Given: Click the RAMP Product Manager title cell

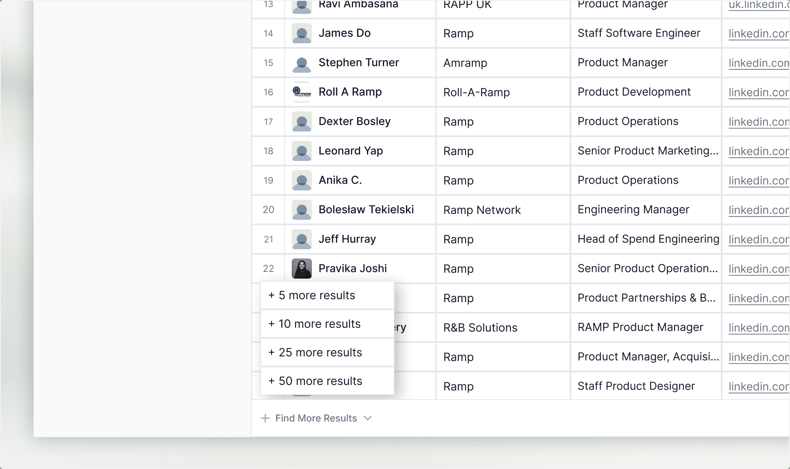Looking at the screenshot, I should [x=646, y=327].
